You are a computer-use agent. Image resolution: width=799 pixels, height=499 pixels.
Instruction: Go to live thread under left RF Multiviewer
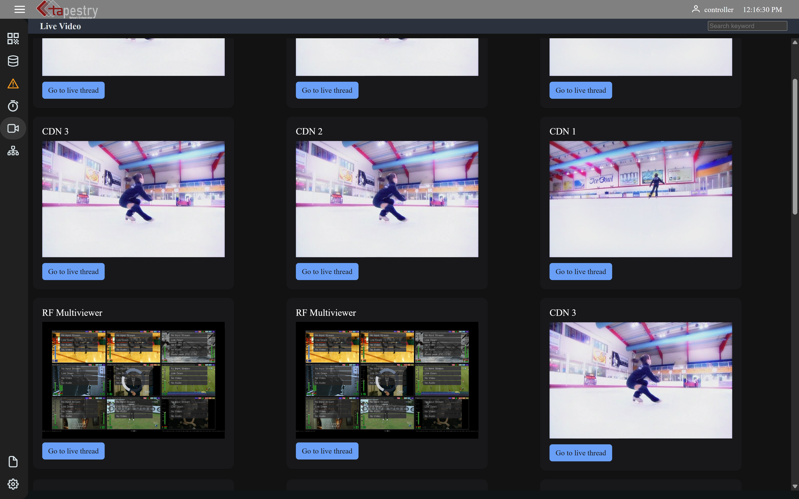click(x=73, y=451)
